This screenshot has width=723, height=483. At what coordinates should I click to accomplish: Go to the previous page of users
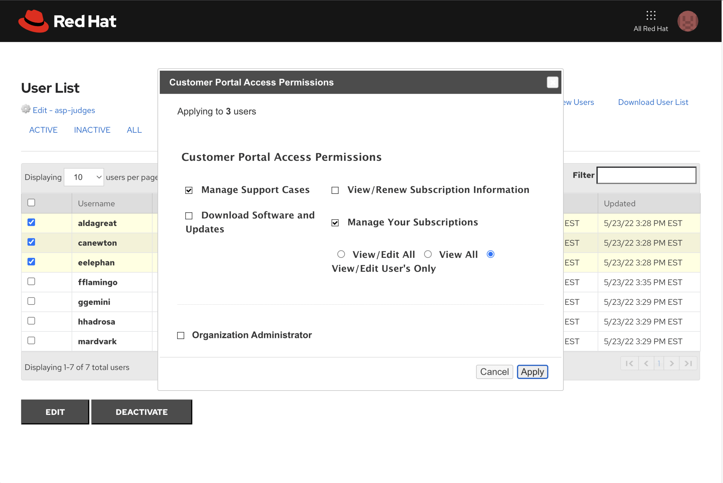click(x=646, y=364)
